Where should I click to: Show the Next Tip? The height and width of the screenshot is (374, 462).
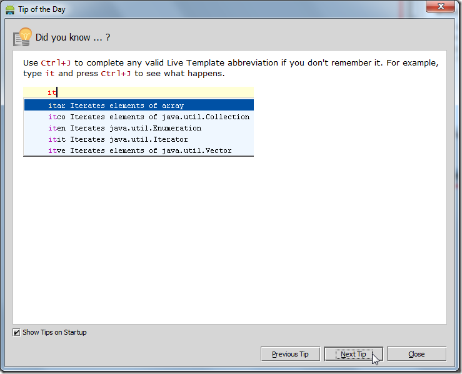click(354, 354)
